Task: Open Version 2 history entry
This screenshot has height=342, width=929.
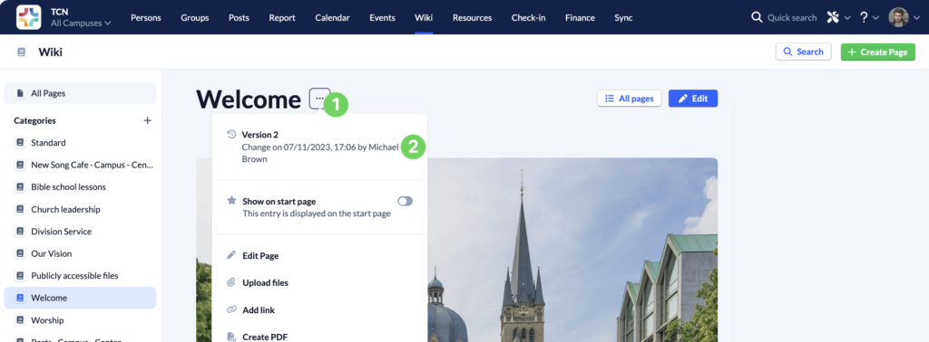Action: pos(320,147)
